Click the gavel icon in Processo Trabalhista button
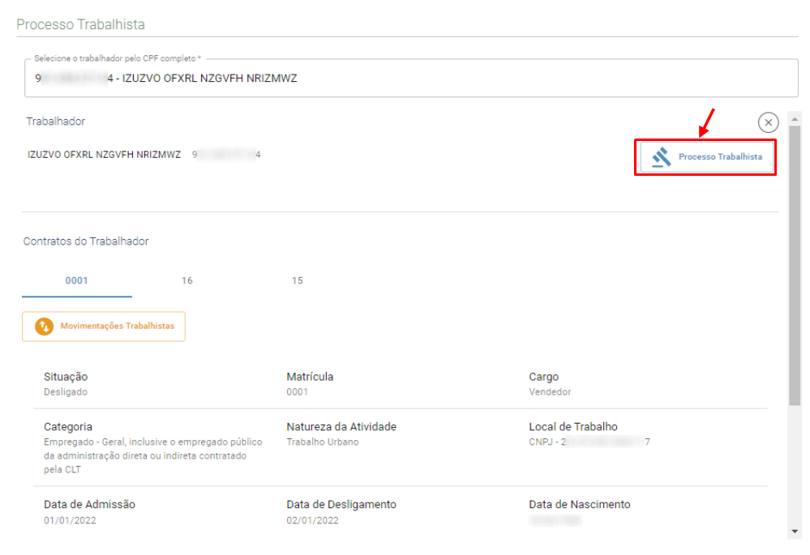 pyautogui.click(x=662, y=157)
